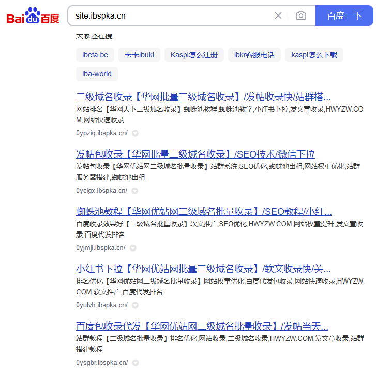This screenshot has width=376, height=375.
Task: Click the Baidu logo
Action: click(x=33, y=16)
